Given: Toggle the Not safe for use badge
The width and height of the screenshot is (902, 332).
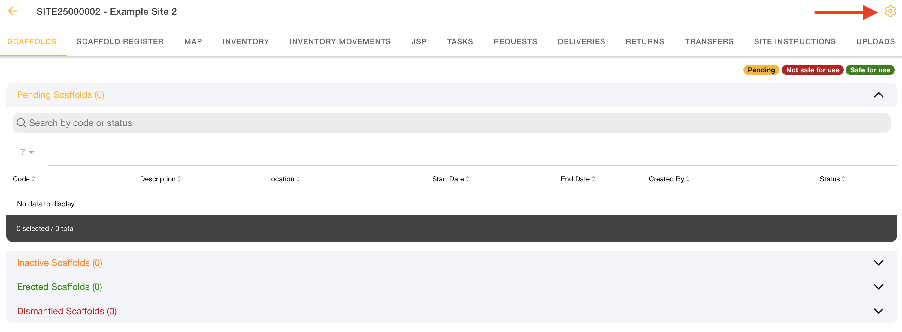Looking at the screenshot, I should (x=812, y=70).
